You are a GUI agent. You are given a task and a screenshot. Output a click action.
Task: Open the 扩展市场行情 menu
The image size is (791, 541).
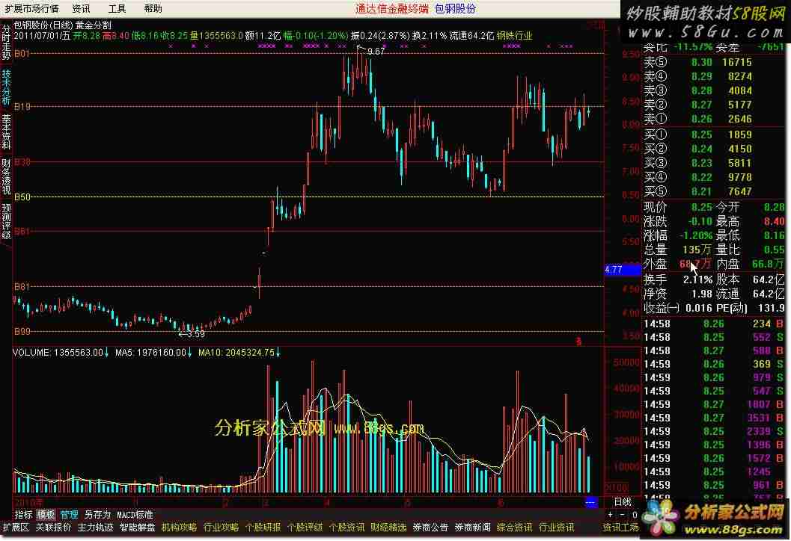[31, 8]
